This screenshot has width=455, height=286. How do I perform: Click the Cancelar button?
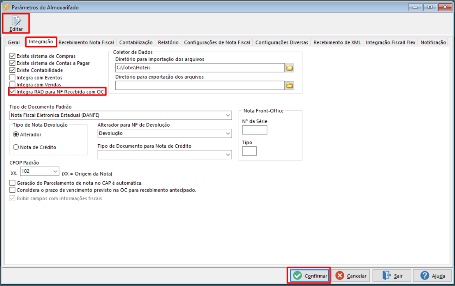tap(351, 276)
